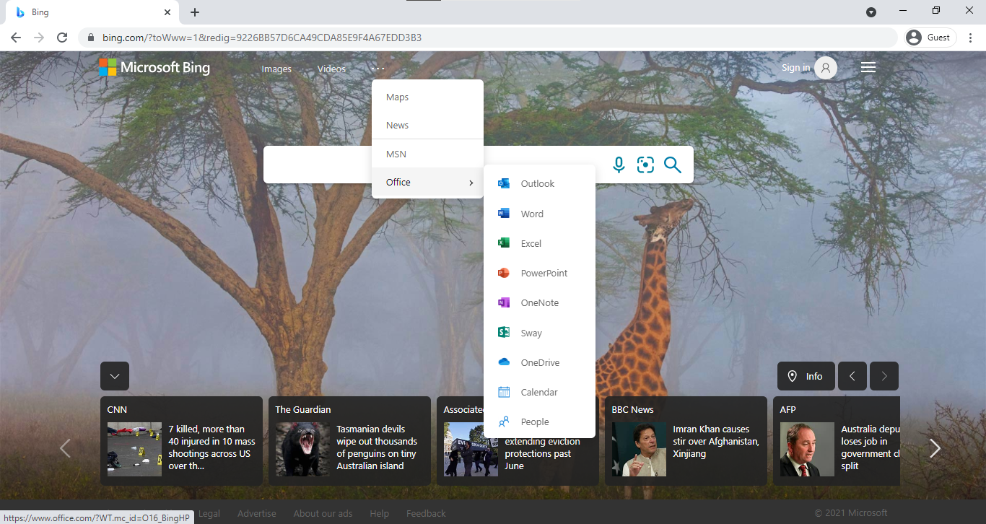986x524 pixels.
Task: Show previous background image
Action: tap(852, 376)
